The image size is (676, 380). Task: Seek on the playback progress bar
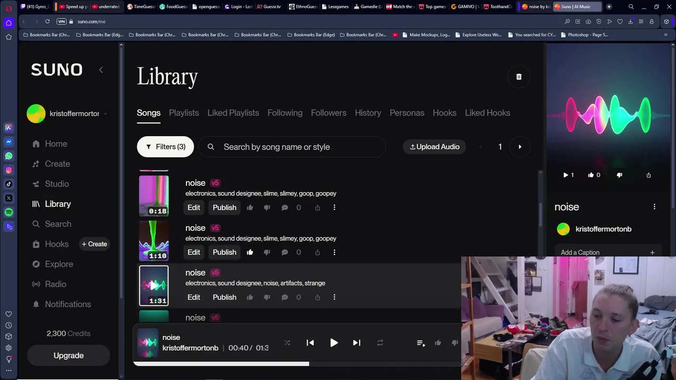[297, 364]
